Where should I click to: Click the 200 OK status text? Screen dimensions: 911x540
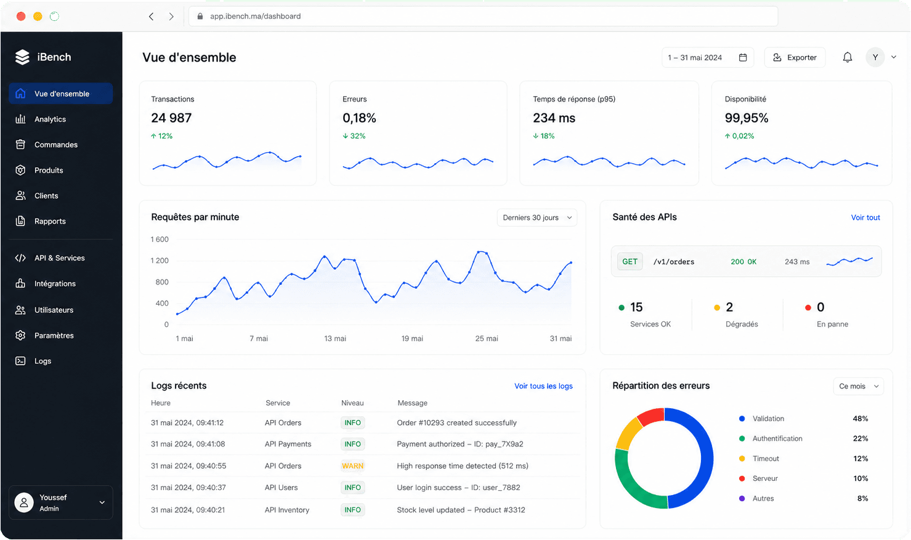(743, 262)
